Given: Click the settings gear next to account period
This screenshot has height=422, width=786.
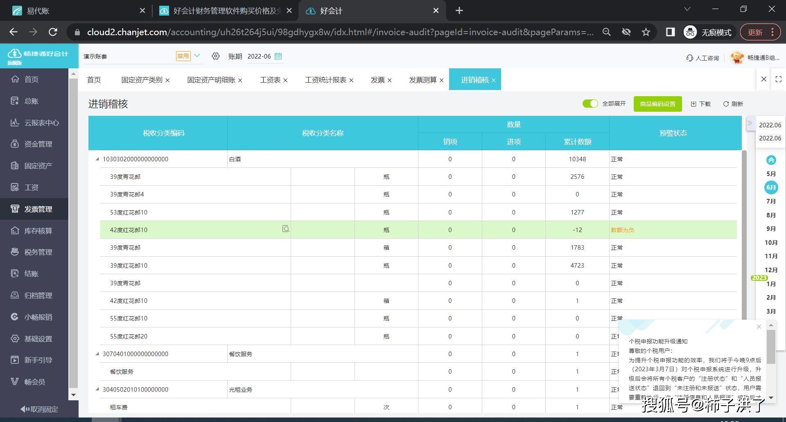Looking at the screenshot, I should (x=216, y=56).
